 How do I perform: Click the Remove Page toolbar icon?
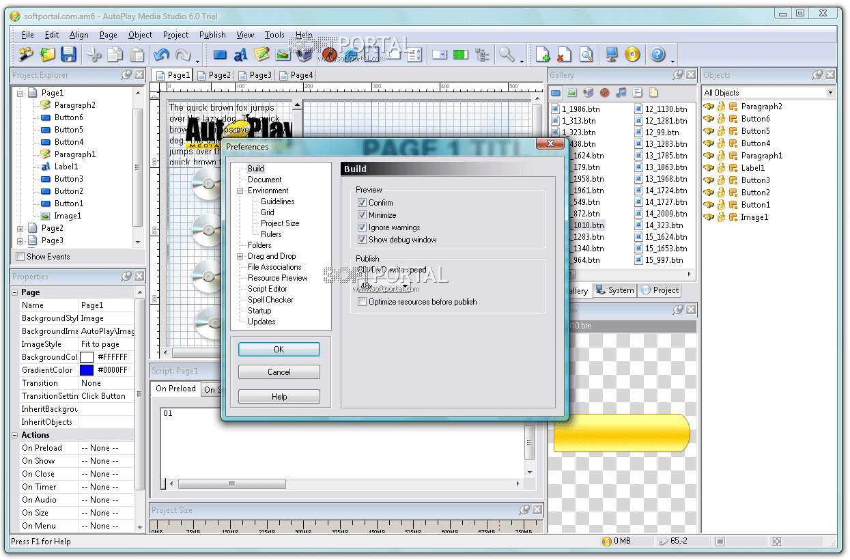point(565,55)
